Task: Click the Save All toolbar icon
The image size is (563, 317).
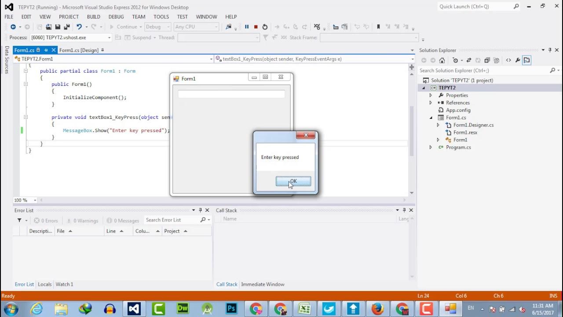Action: coord(67,27)
